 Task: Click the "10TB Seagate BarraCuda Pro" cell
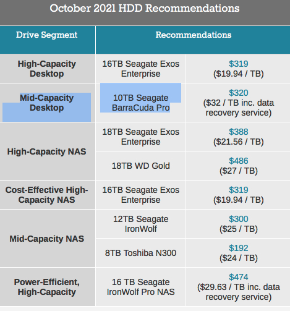pyautogui.click(x=141, y=103)
